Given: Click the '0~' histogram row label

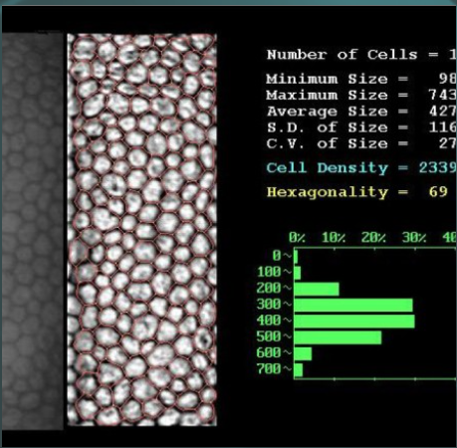Looking at the screenshot, I should tap(282, 256).
